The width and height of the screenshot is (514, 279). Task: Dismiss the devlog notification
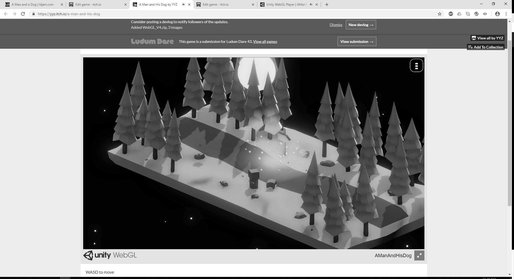click(336, 25)
